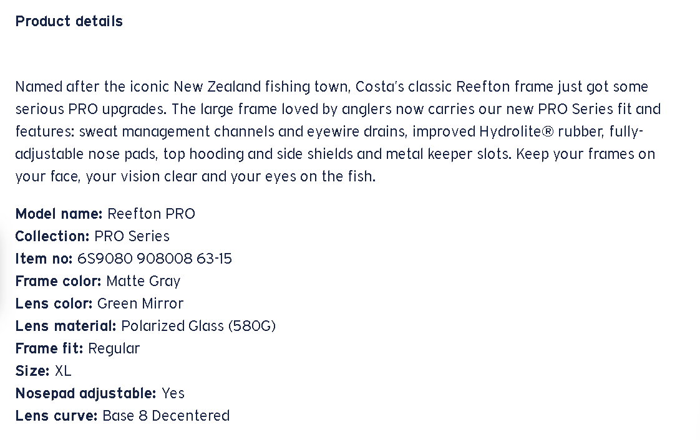Click the Item no label

click(44, 259)
